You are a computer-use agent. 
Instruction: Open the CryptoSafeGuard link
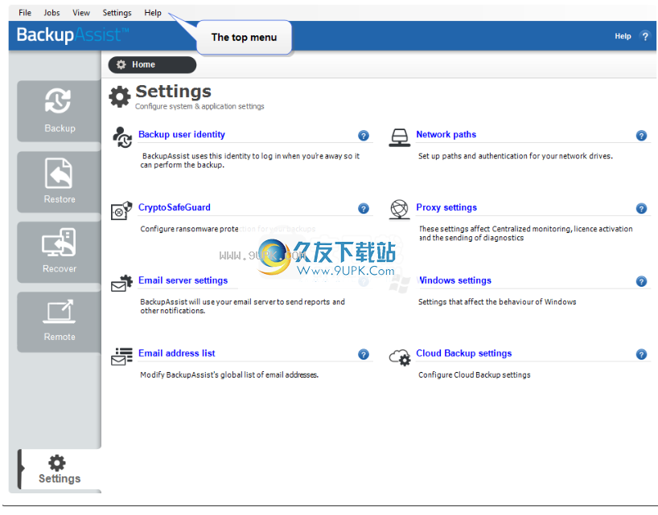pos(174,207)
